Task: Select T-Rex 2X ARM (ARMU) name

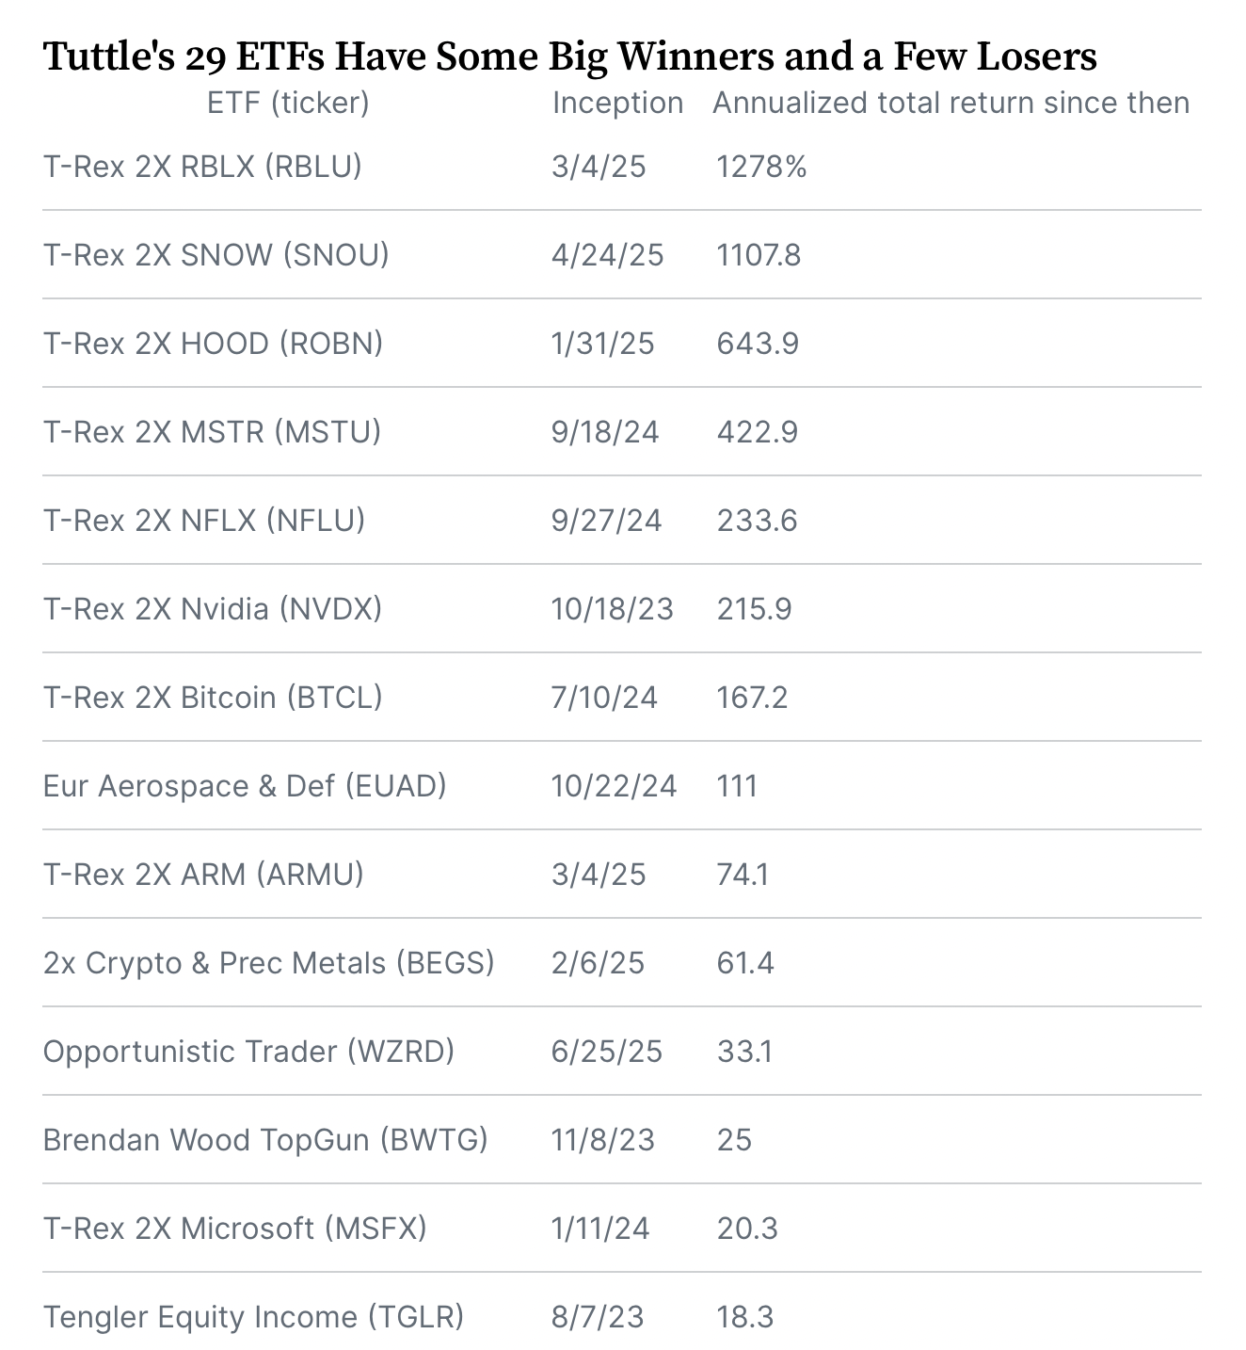Action: tap(203, 875)
